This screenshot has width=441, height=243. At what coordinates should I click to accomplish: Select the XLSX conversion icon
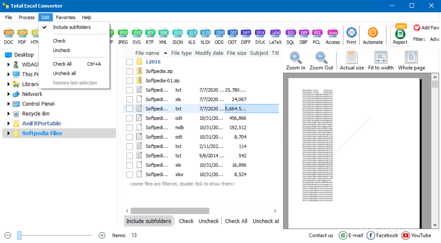[205, 36]
